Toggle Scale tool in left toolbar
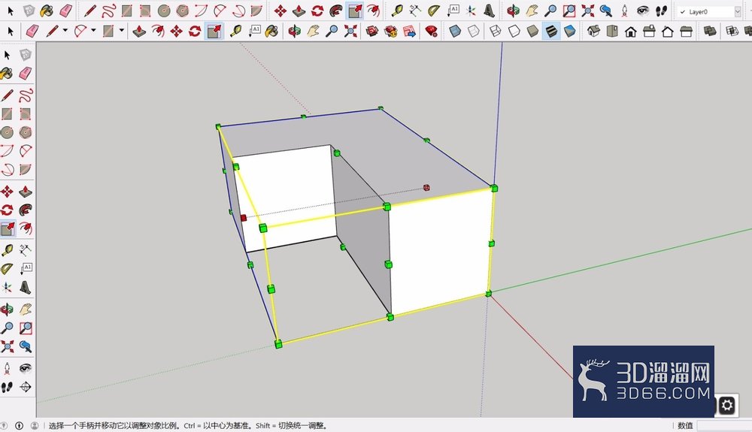This screenshot has height=432, width=752. click(8, 228)
